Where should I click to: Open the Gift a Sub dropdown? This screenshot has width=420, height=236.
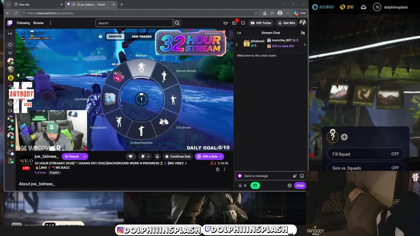209,156
